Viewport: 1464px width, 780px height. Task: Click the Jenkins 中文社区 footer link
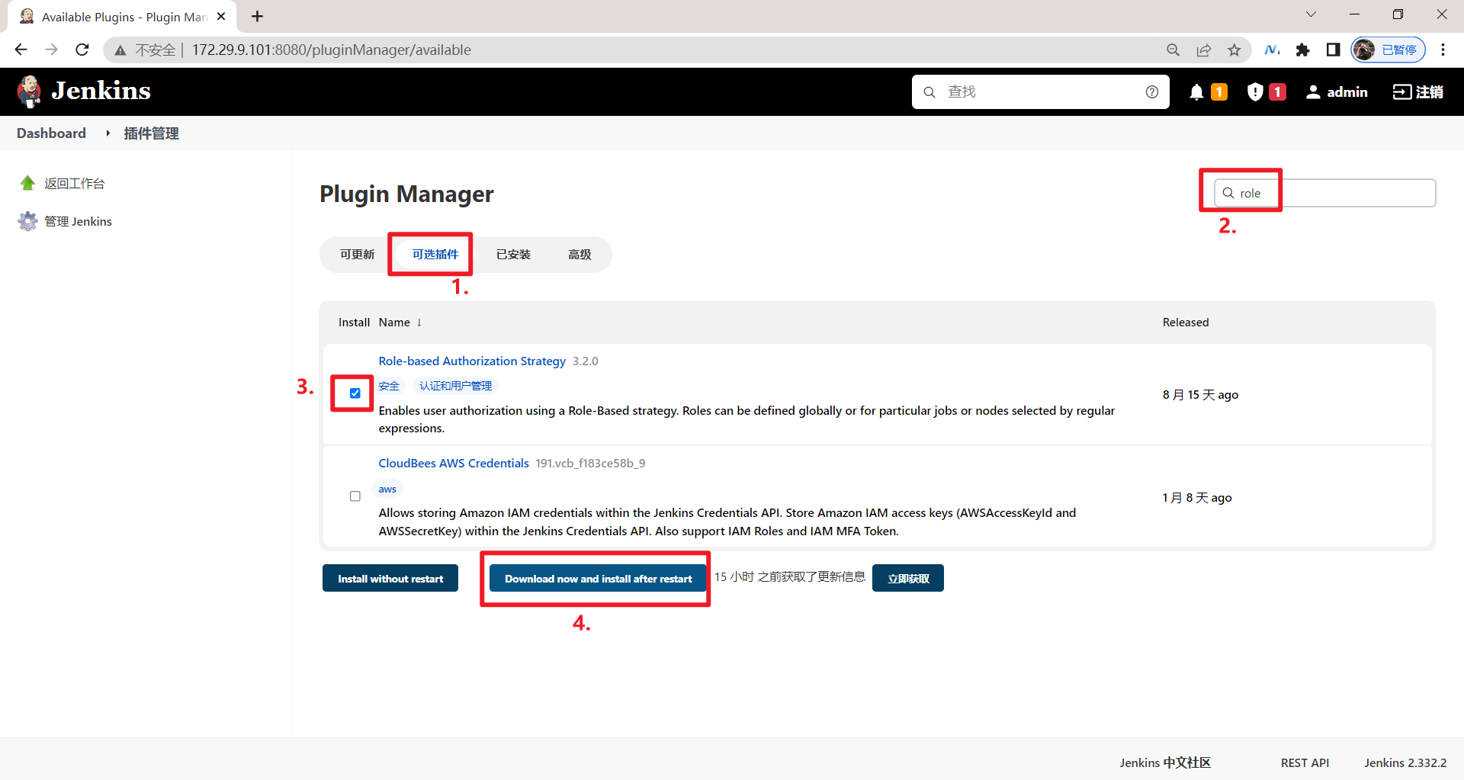[1165, 763]
